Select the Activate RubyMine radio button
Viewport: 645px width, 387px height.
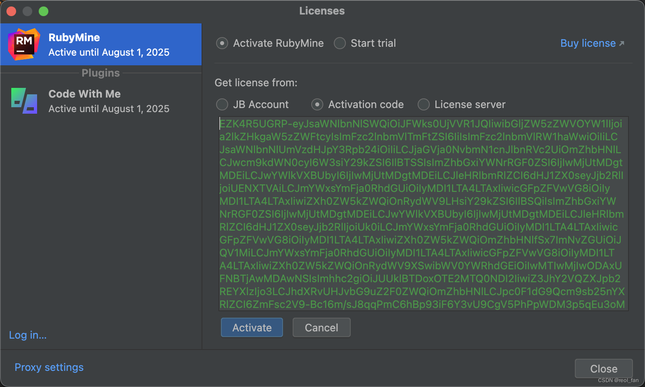tap(222, 43)
